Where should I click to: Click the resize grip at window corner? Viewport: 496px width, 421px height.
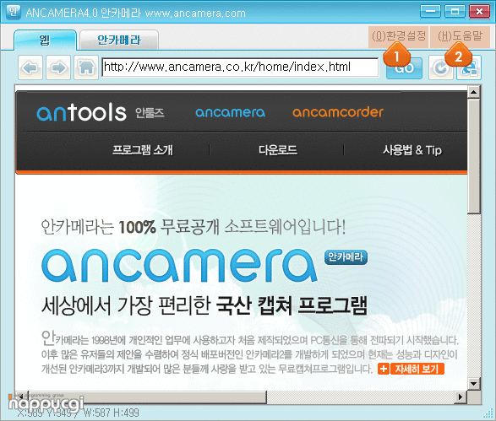pyautogui.click(x=488, y=413)
